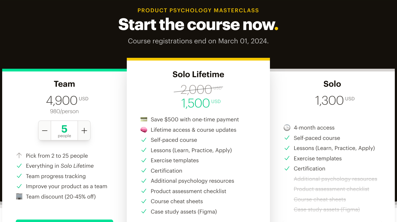Screen dimensions: 397x222
Task: Click the Product Psychology Masterclass label
Action: click(x=198, y=11)
